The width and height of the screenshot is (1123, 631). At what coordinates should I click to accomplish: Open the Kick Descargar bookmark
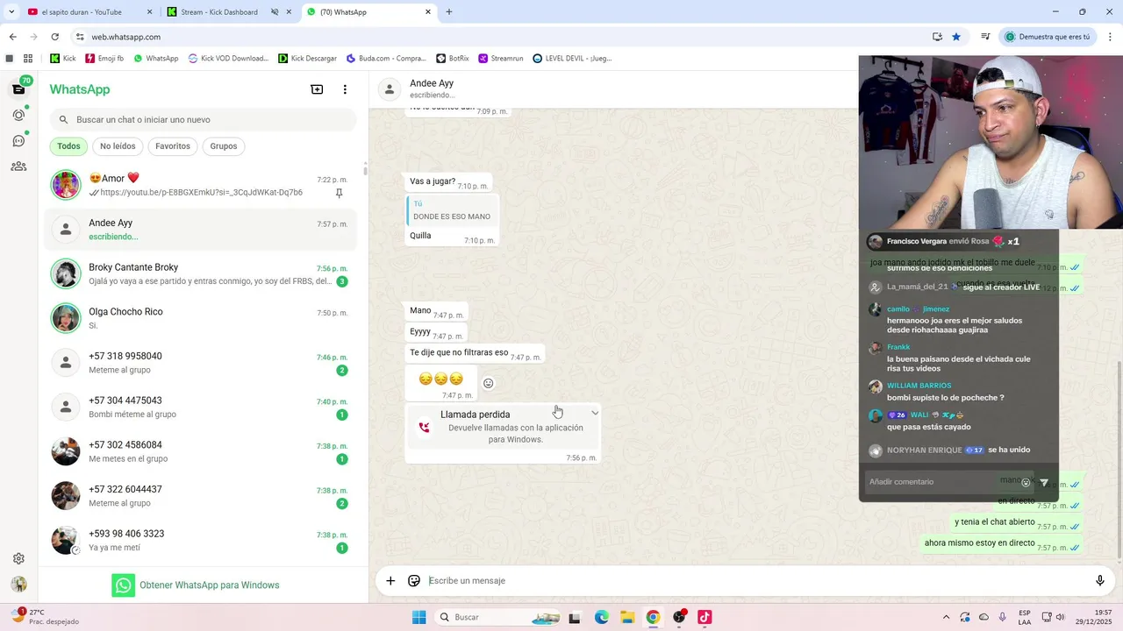(x=307, y=58)
